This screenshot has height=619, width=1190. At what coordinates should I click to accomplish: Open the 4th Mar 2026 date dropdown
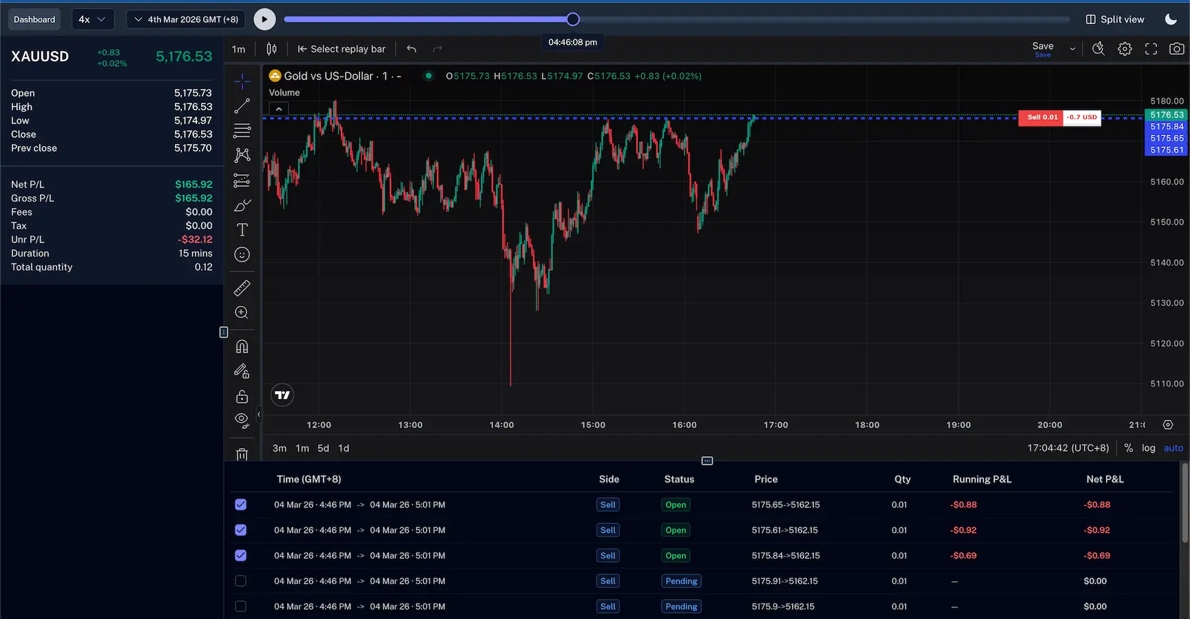pos(185,19)
